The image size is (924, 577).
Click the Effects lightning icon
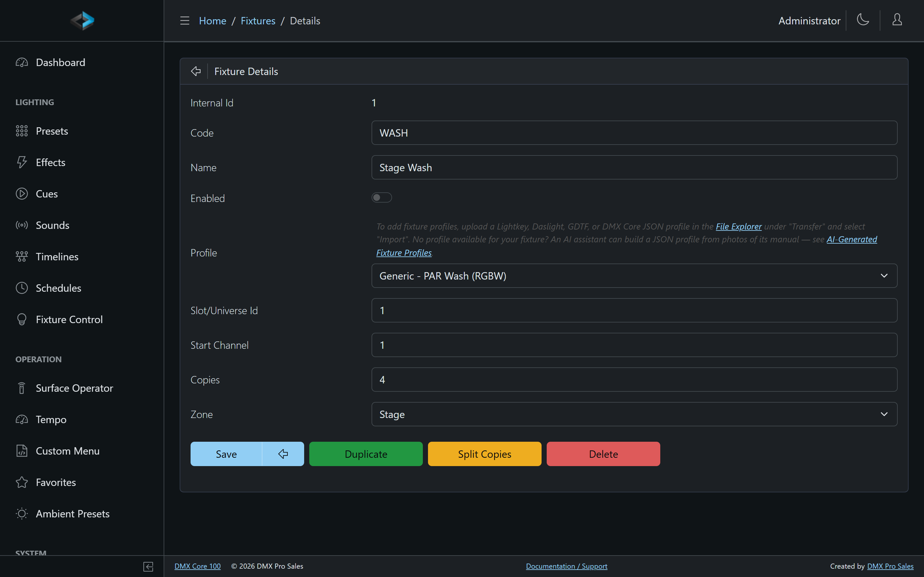(x=22, y=163)
